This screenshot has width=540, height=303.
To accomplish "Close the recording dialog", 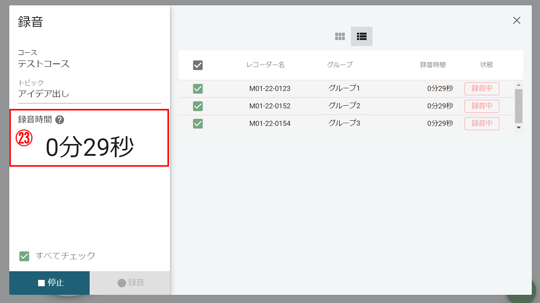I will click(x=517, y=20).
